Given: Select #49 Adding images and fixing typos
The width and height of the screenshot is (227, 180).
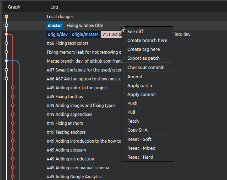Looking at the screenshot, I should pos(81,106).
